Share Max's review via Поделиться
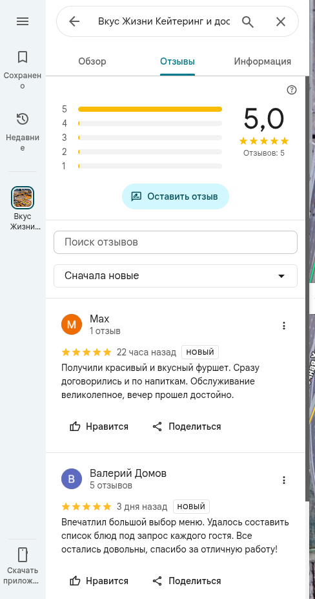The image size is (315, 599). point(187,426)
